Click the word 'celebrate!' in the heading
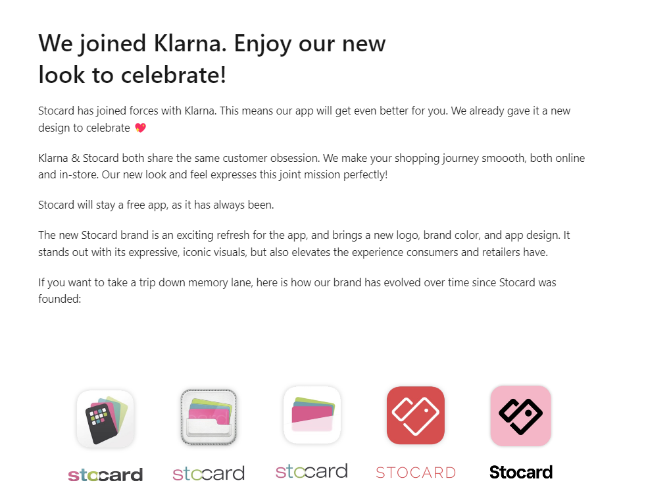This screenshot has height=489, width=646. (174, 75)
